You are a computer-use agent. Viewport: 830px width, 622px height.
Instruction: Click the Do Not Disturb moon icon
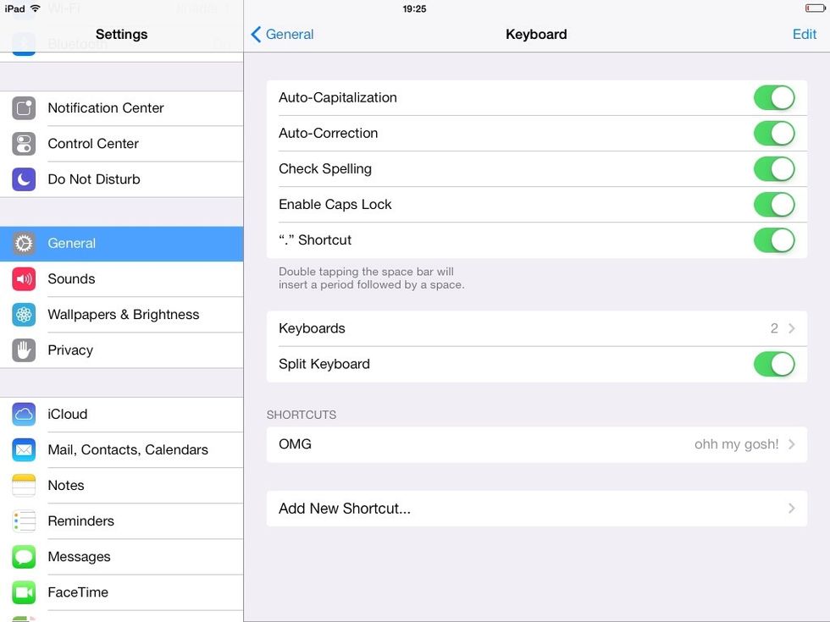22,179
